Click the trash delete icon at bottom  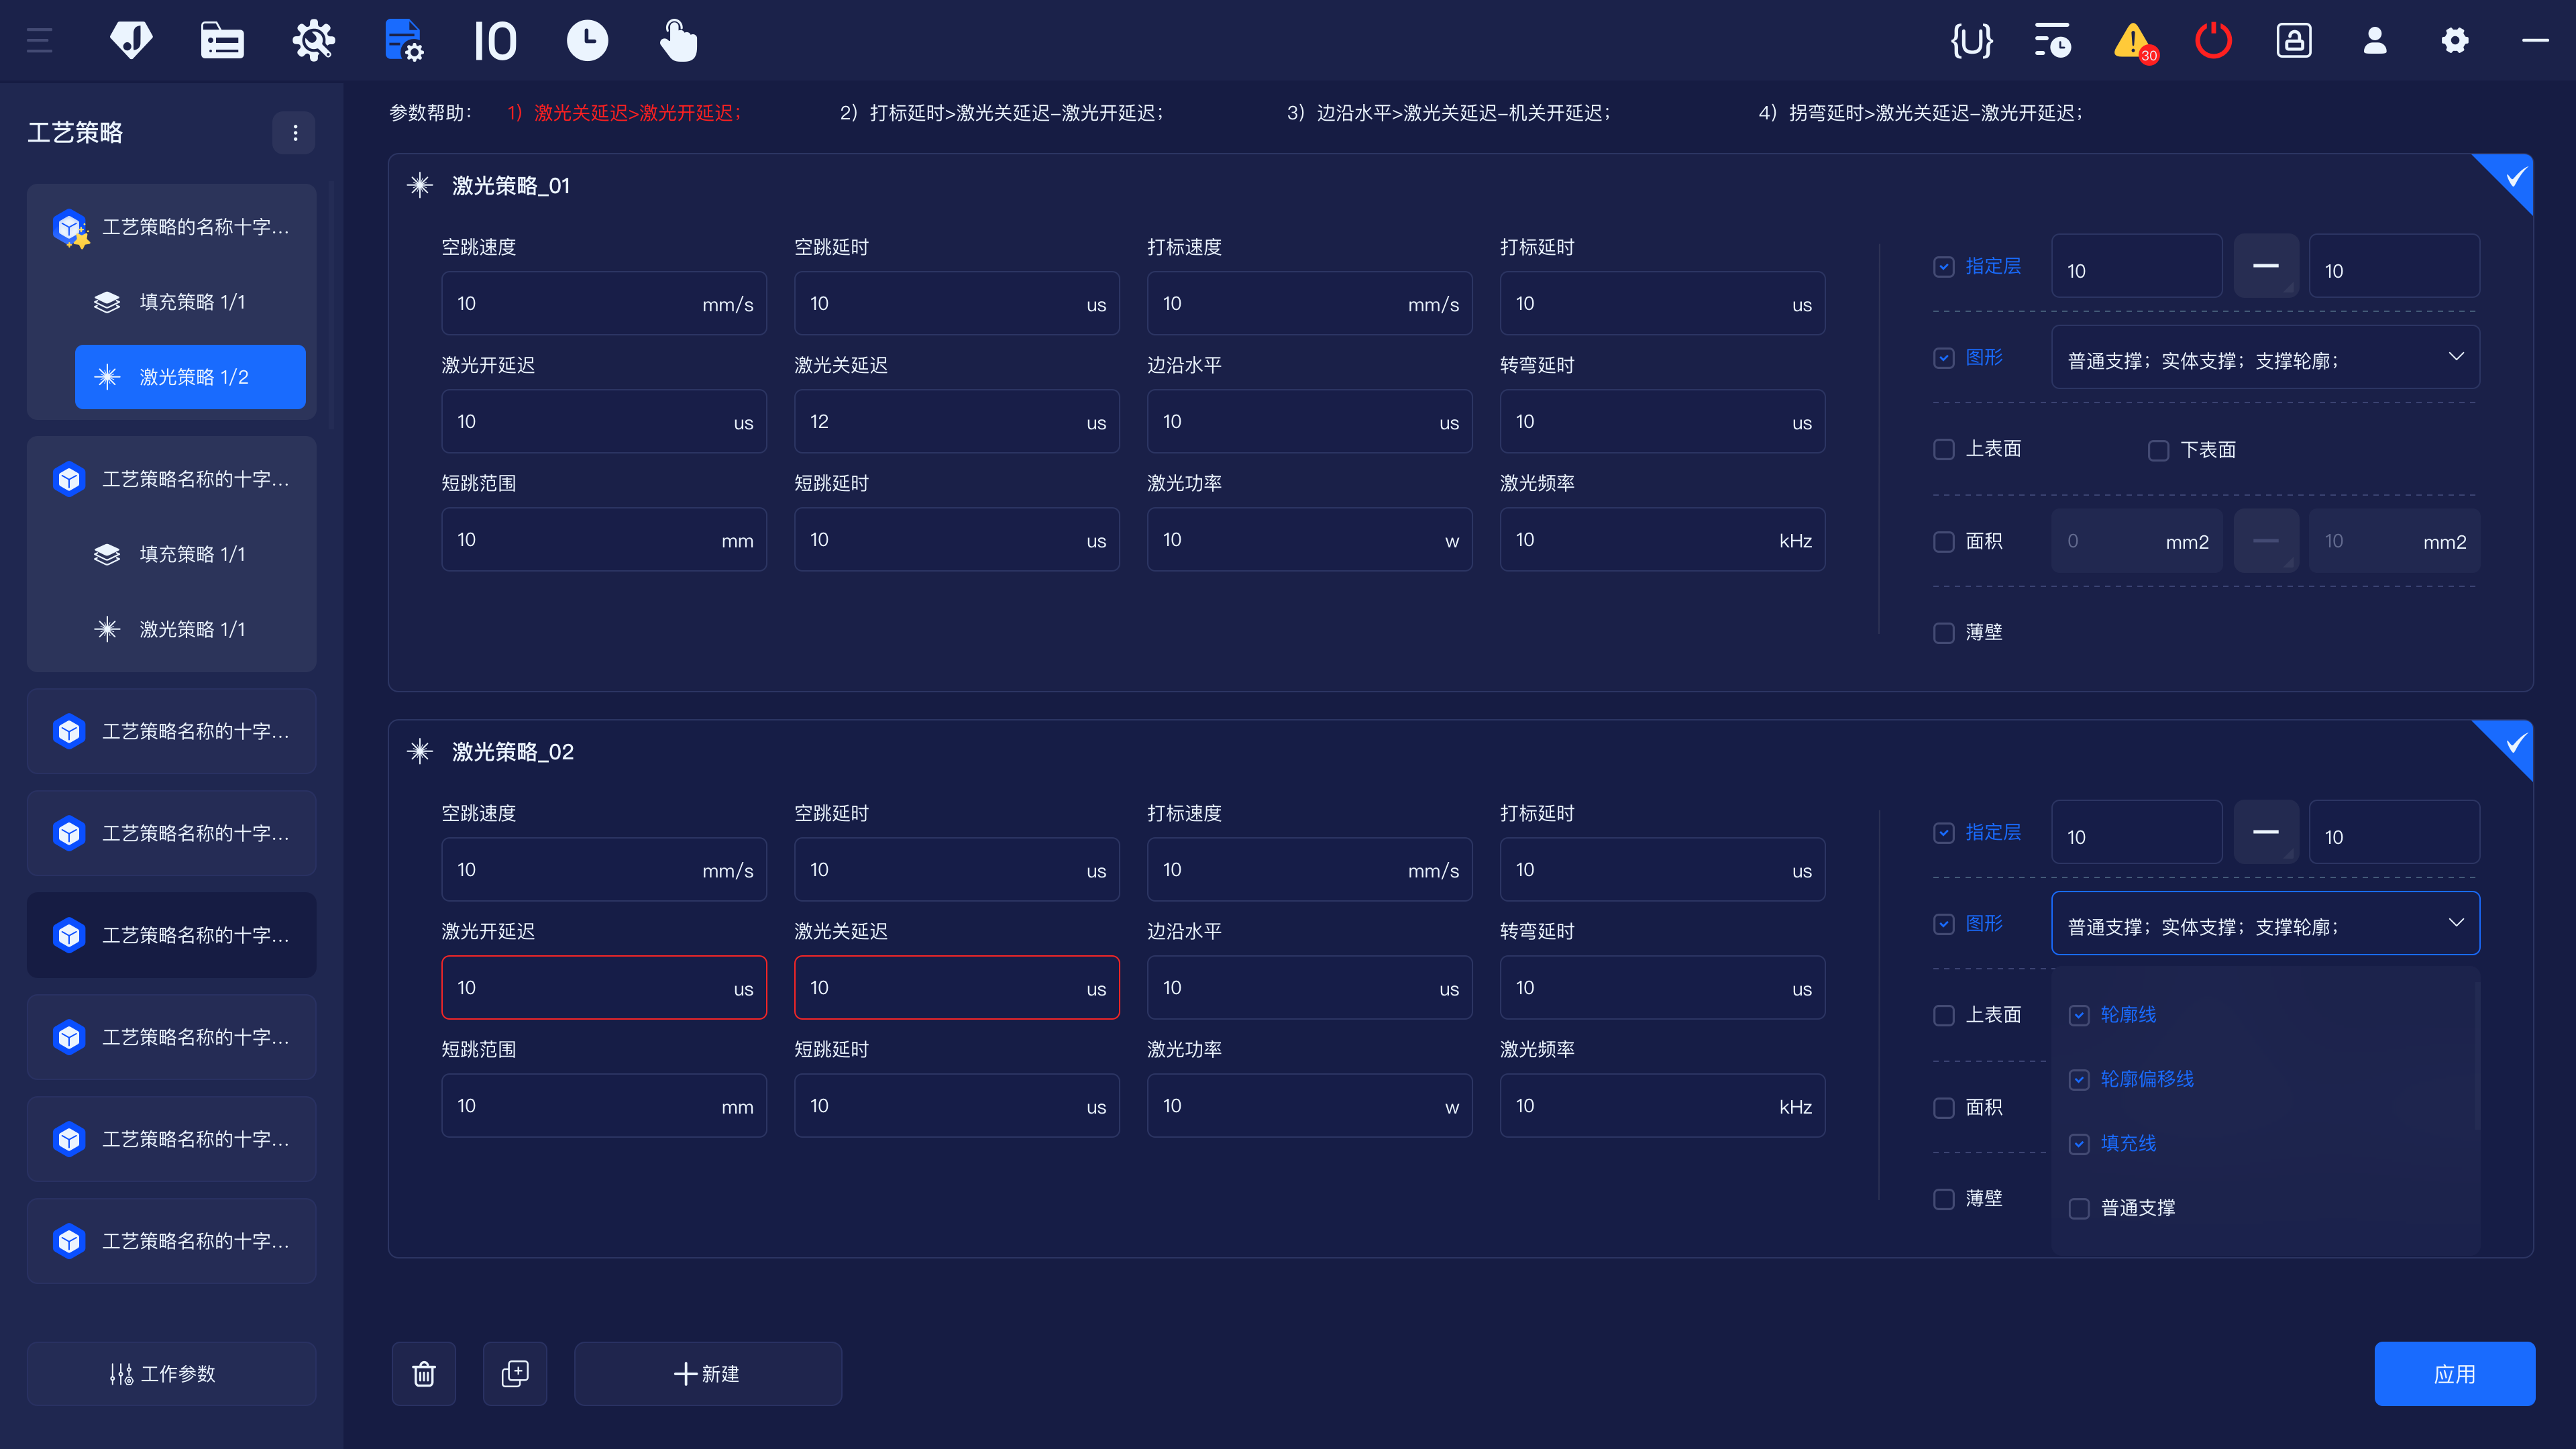click(424, 1373)
